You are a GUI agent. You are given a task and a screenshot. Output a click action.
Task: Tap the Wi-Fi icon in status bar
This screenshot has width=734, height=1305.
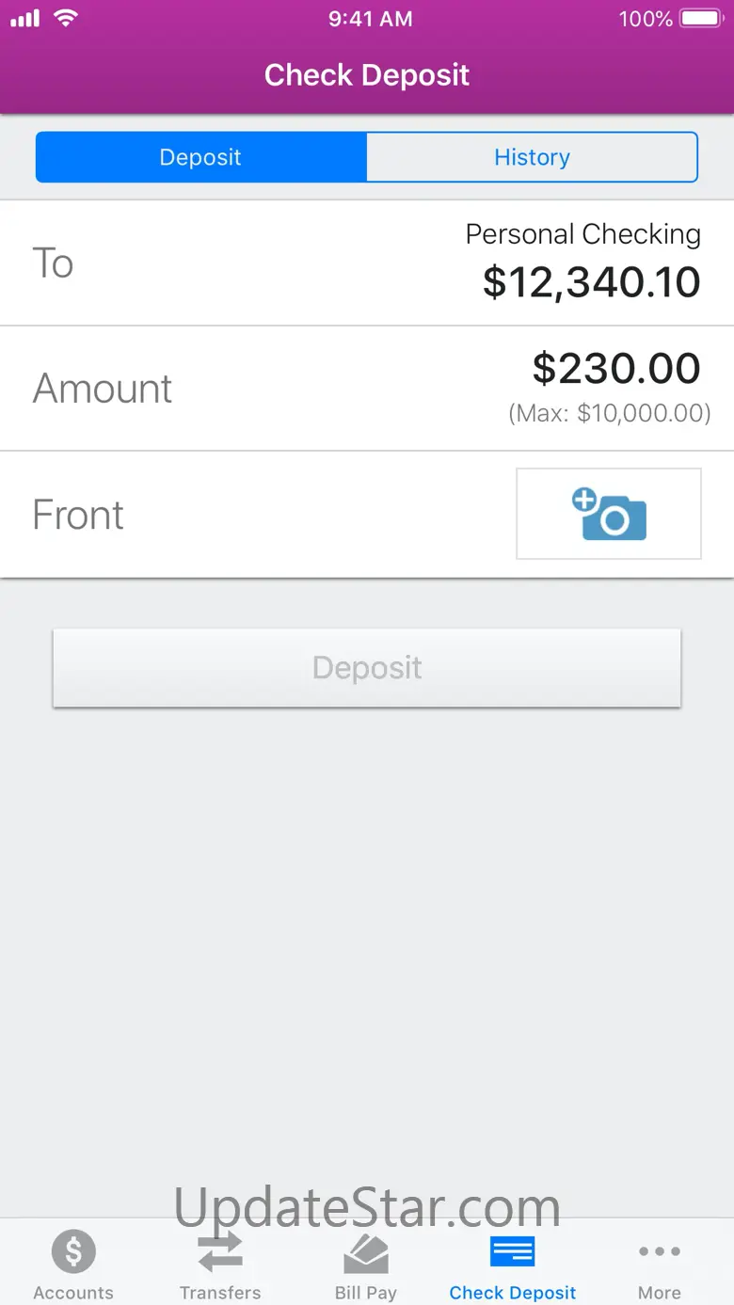click(65, 18)
